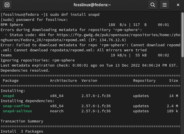Click the '189 k' size value
The height and width of the screenshot is (134, 184).
pyautogui.click(x=172, y=111)
